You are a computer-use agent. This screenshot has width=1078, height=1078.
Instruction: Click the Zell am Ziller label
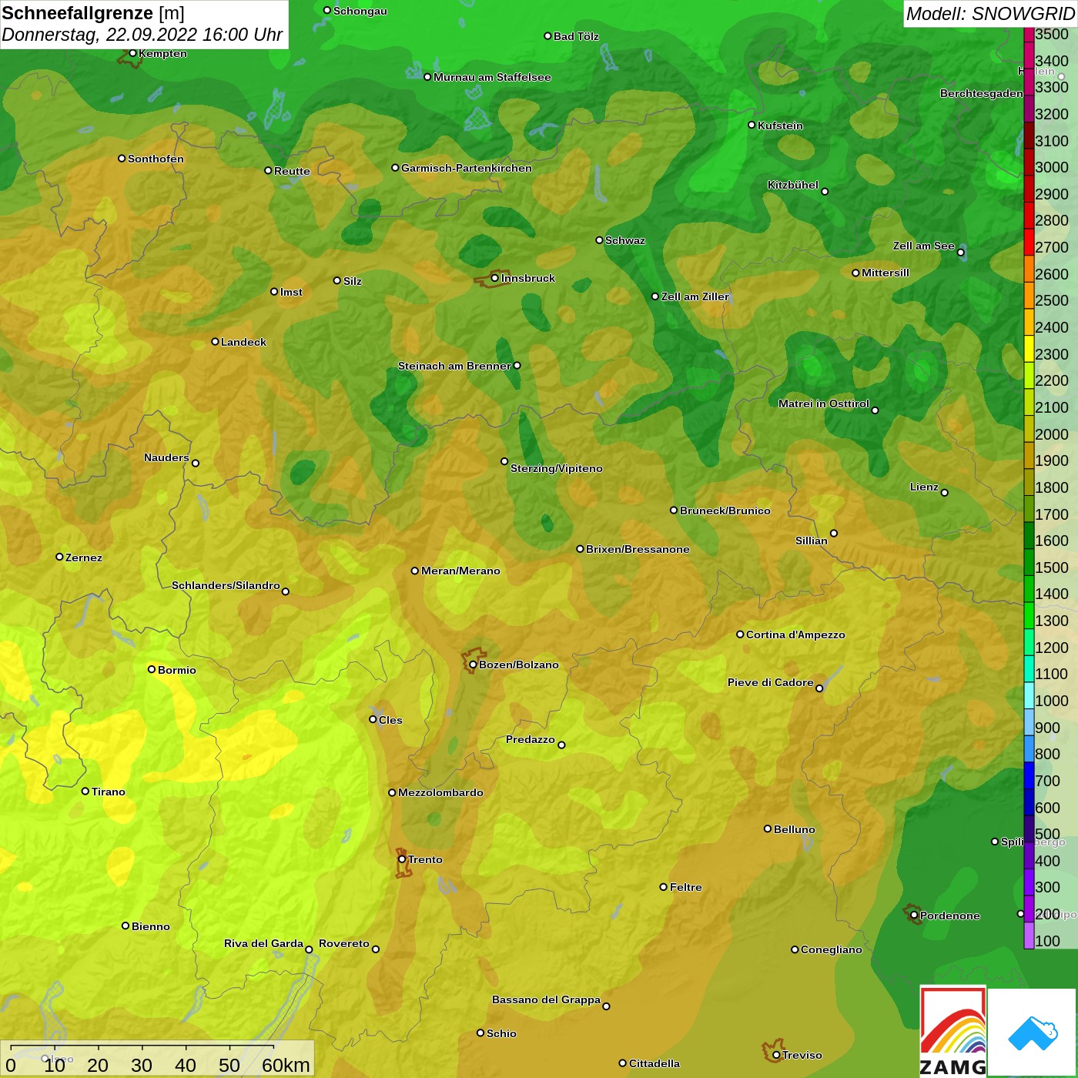(x=695, y=296)
